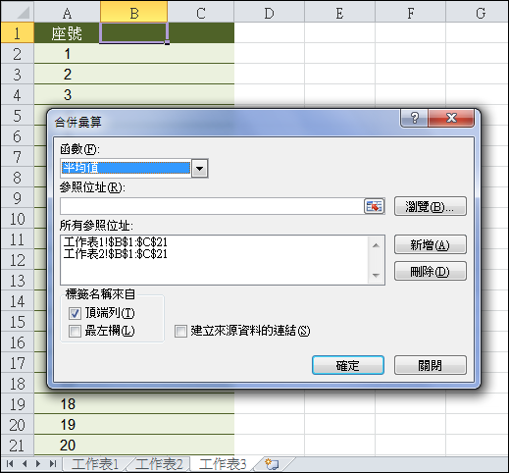Click cell A3 containing 2
This screenshot has height=473, width=509.
point(67,74)
